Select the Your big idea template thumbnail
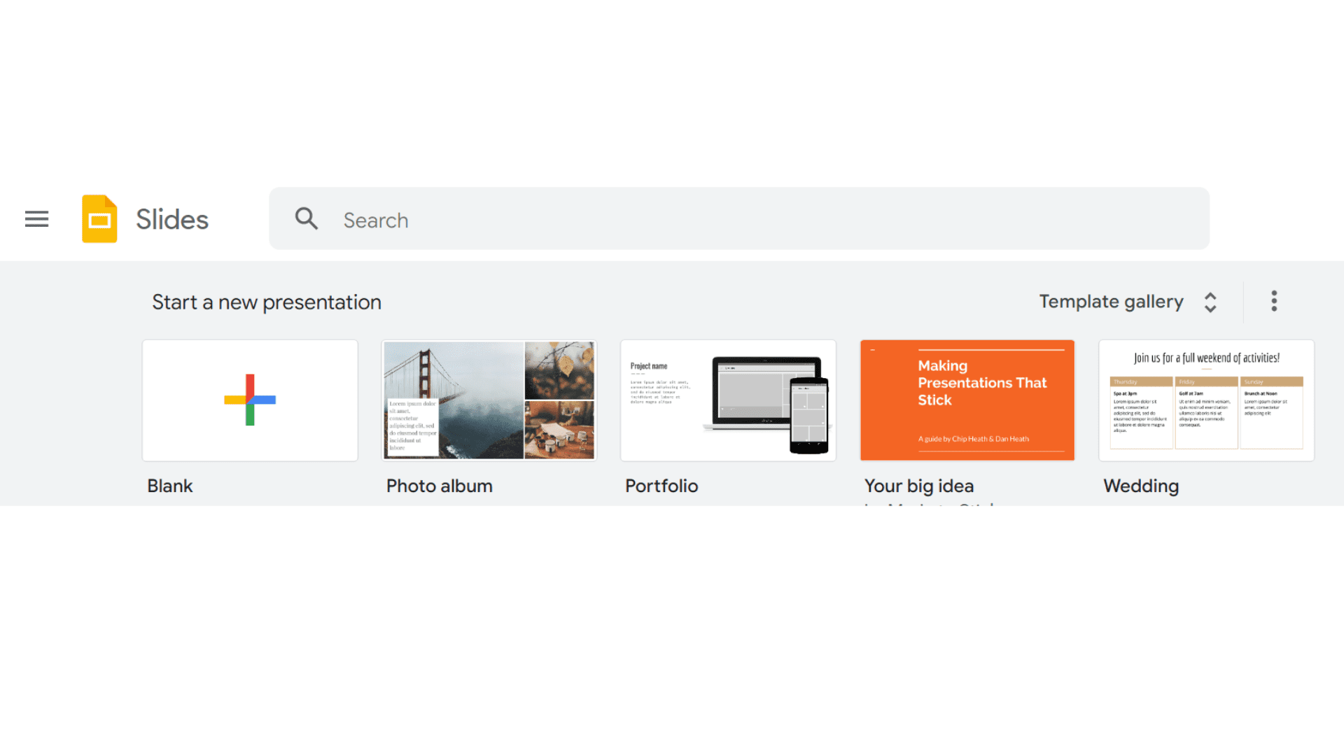This screenshot has width=1344, height=756. click(x=967, y=400)
